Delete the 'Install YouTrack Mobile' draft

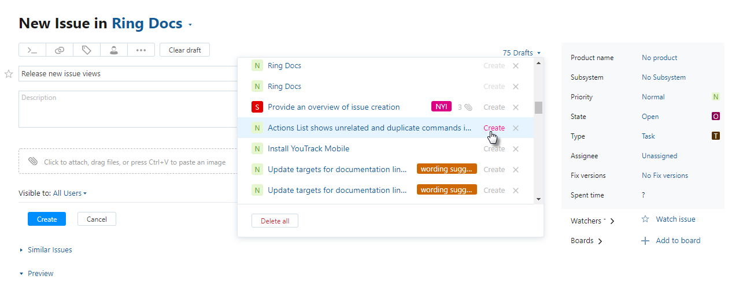tap(516, 149)
